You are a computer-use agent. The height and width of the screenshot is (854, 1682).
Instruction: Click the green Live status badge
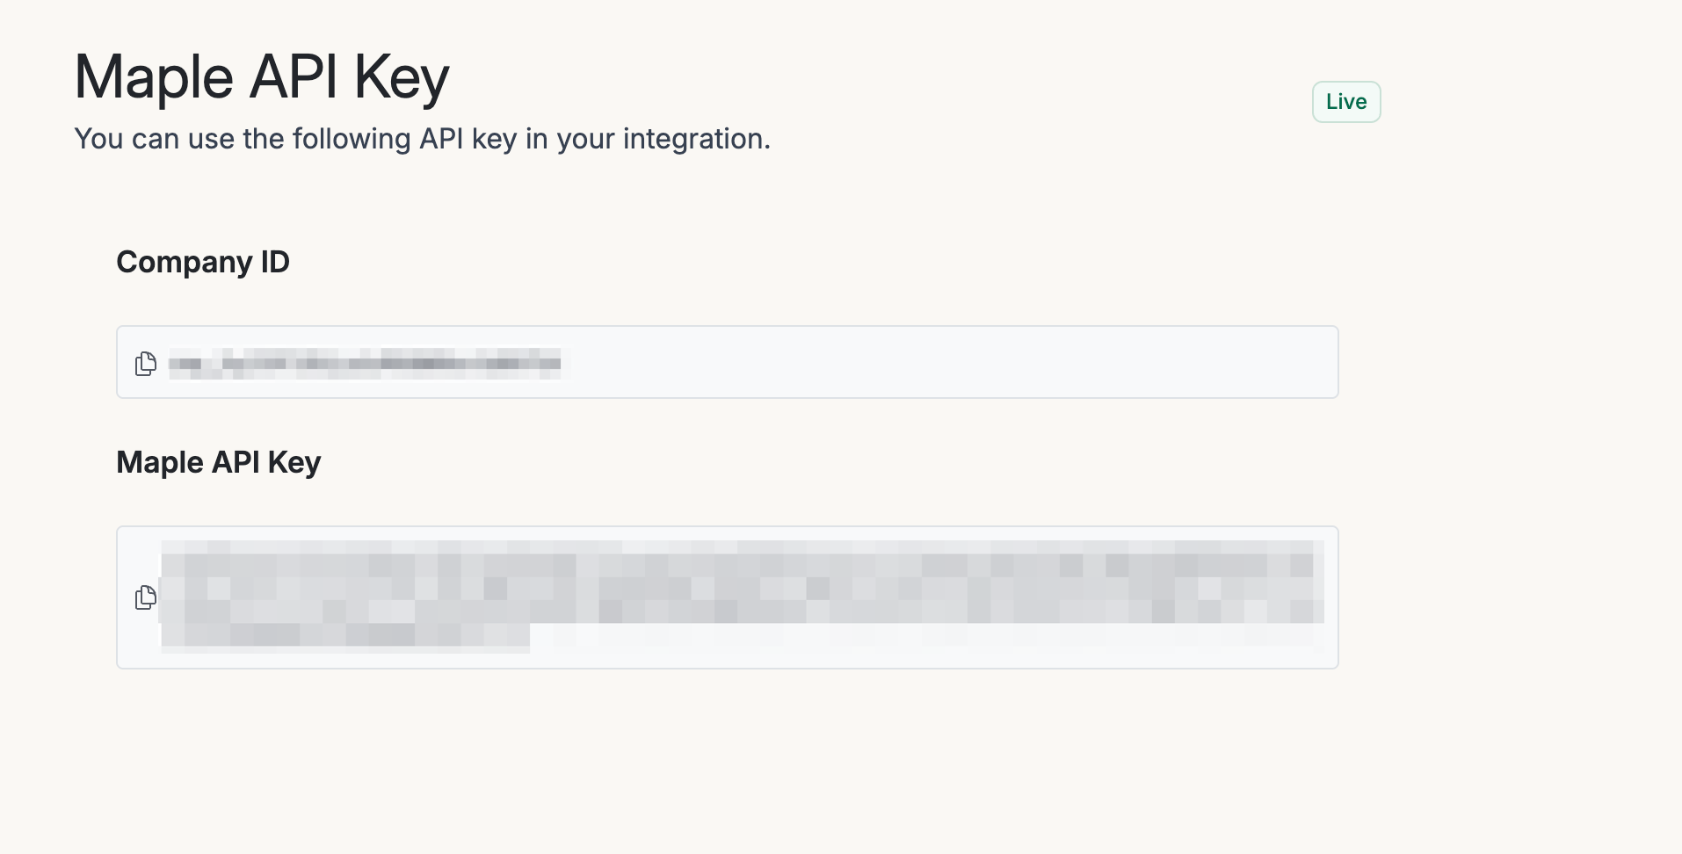tap(1345, 102)
